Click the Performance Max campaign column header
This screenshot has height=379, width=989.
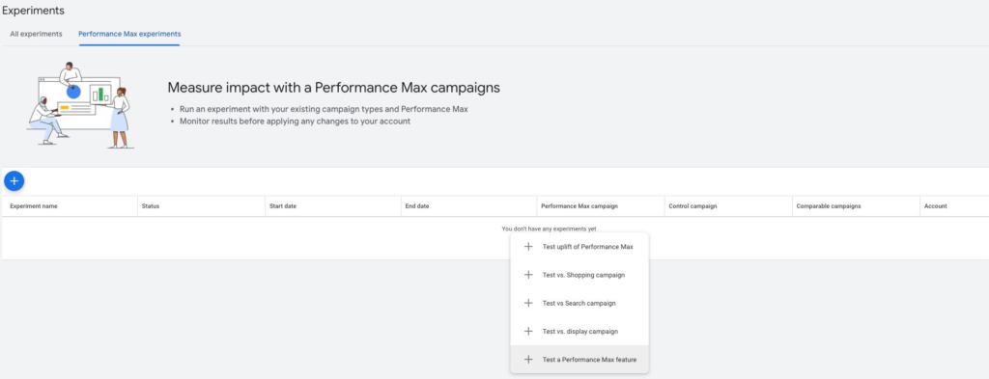[579, 206]
